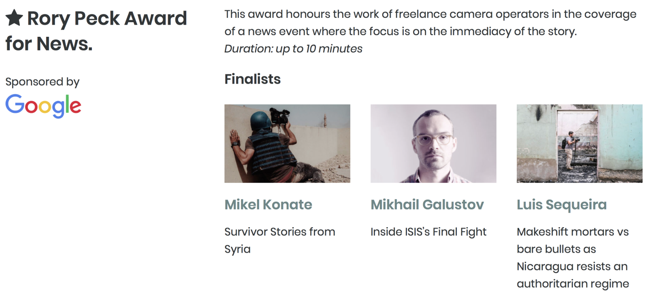Click the Inside ISIS's Final Fight title
The height and width of the screenshot is (304, 648).
[428, 232]
